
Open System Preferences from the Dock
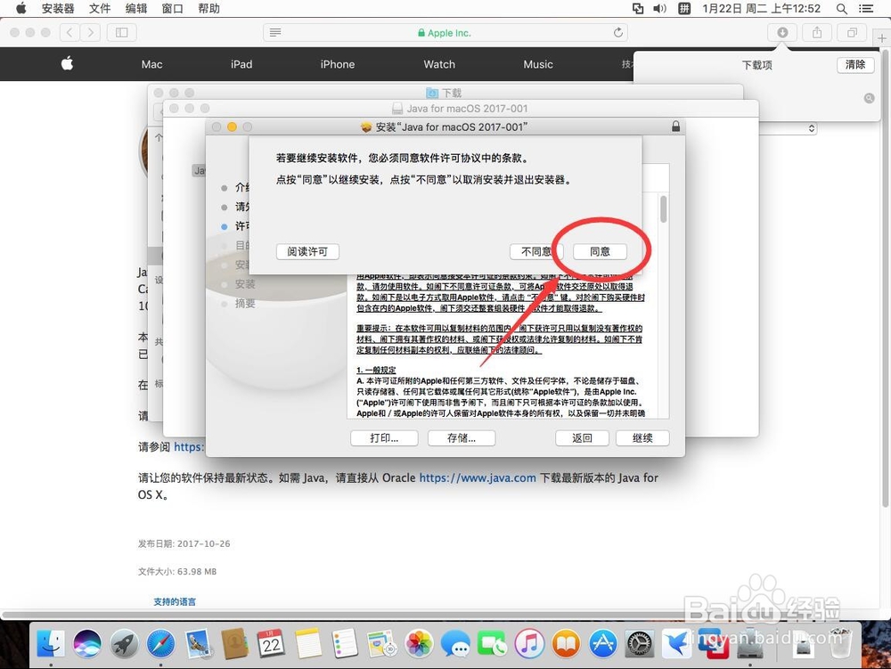[639, 645]
